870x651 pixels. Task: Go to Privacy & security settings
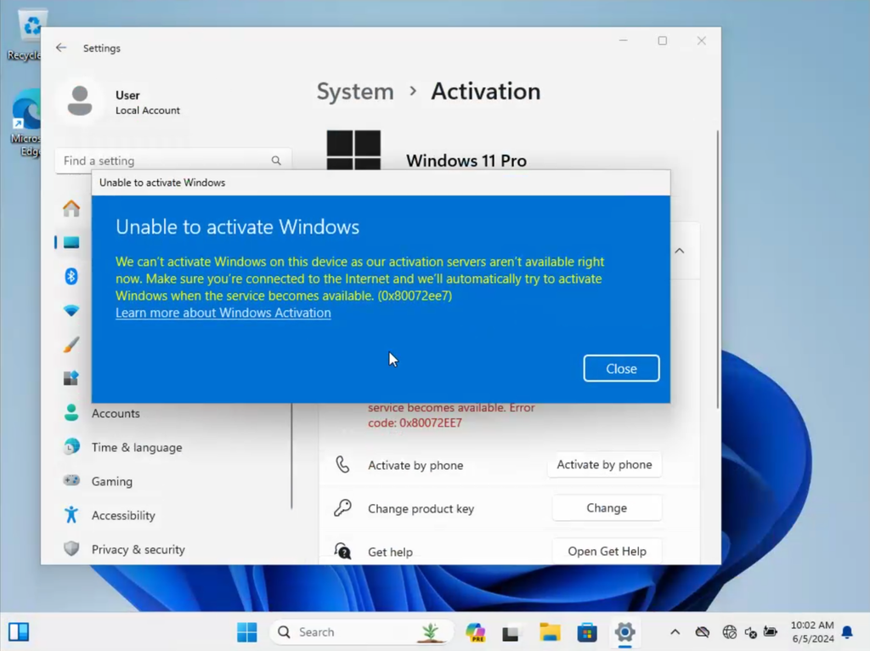click(x=138, y=550)
